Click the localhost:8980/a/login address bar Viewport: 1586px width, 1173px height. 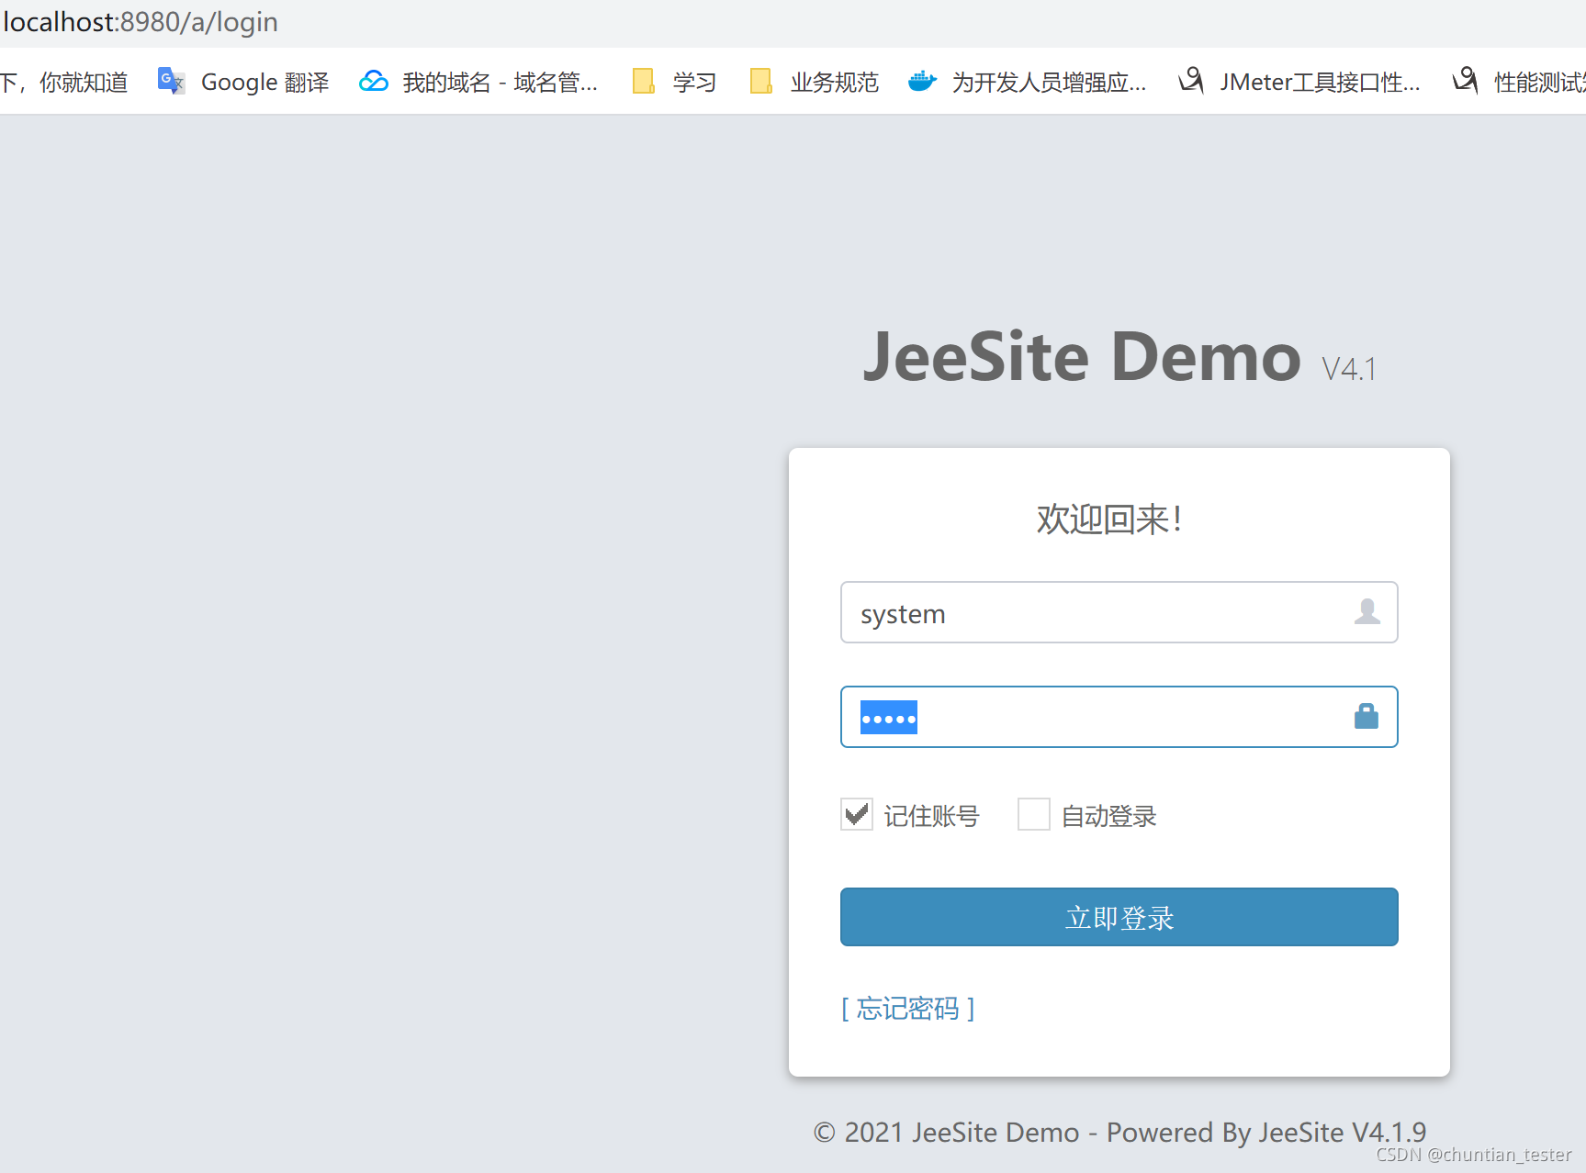pos(141,21)
